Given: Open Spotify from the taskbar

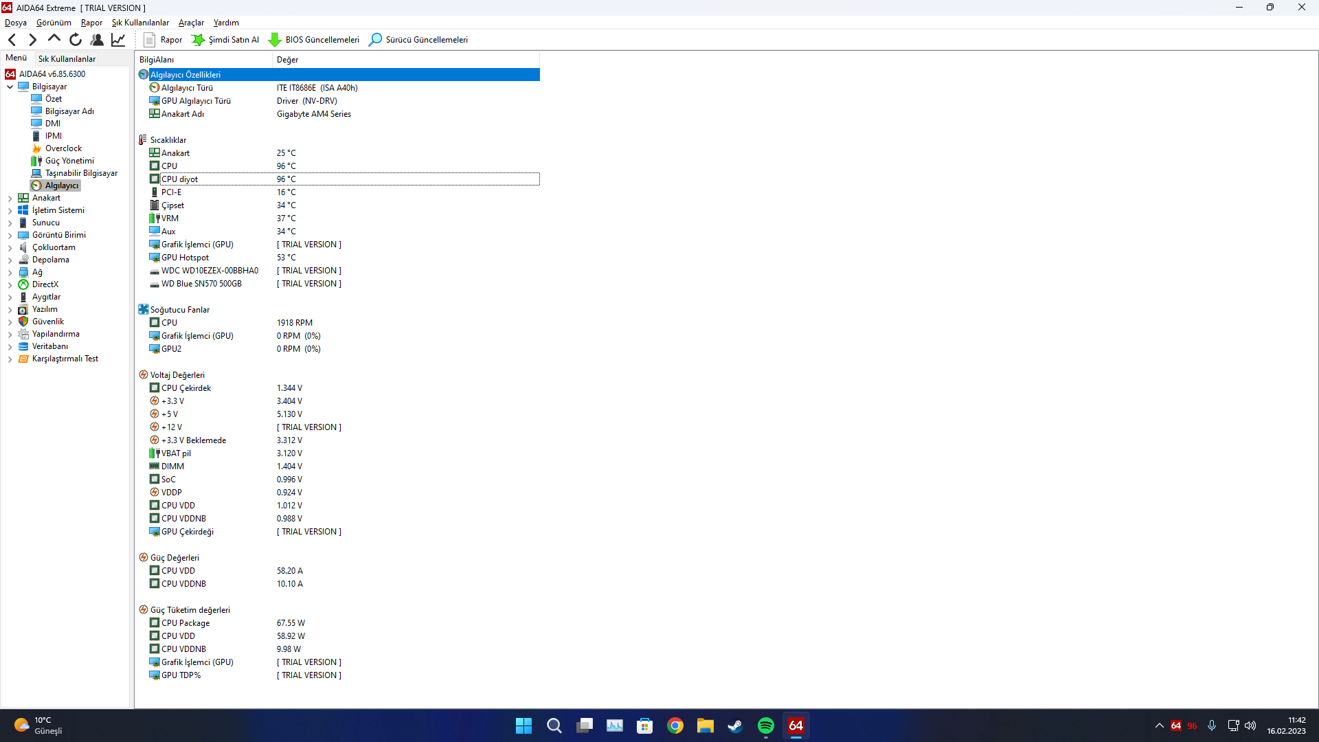Looking at the screenshot, I should [765, 726].
